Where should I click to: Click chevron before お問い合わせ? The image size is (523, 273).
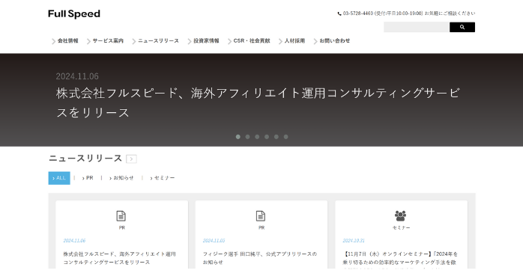(x=315, y=41)
